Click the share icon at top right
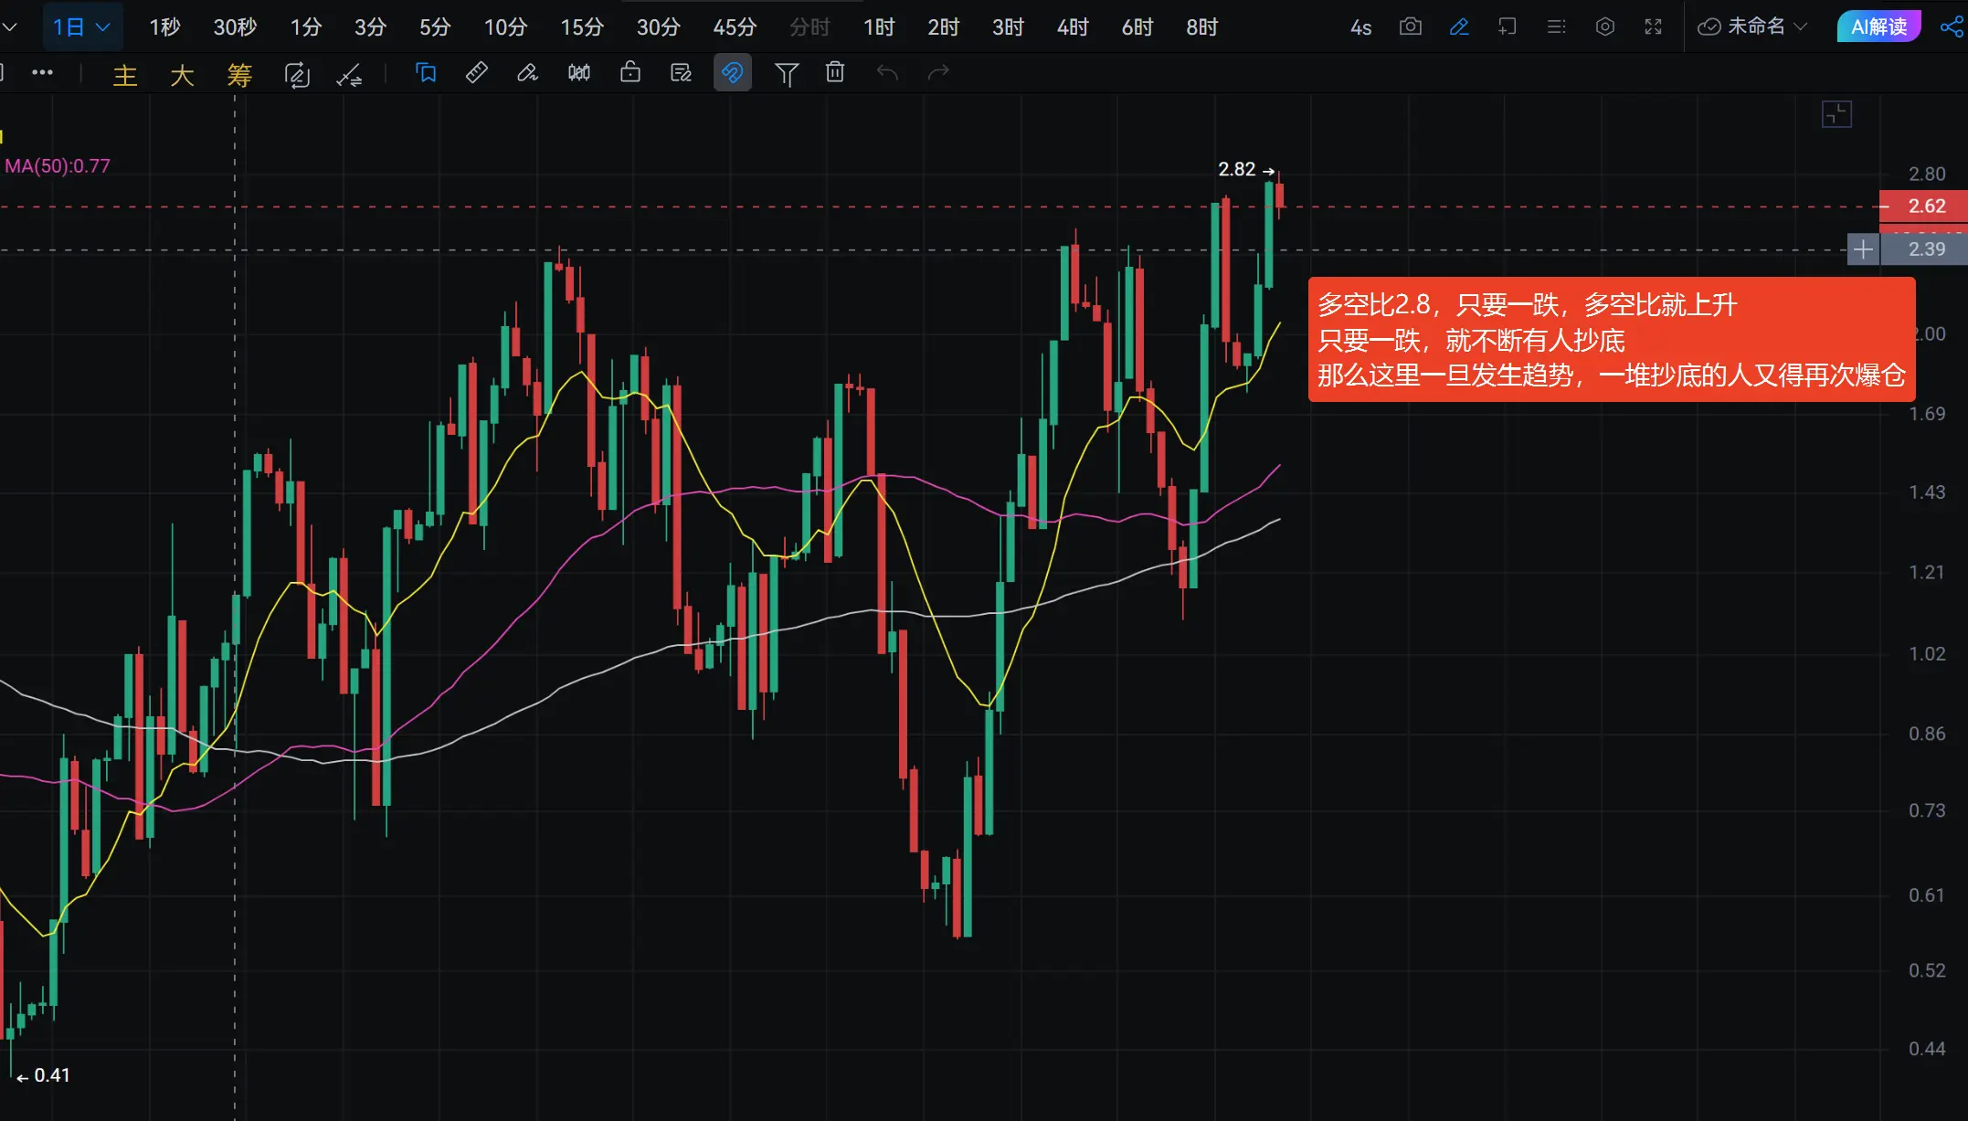Viewport: 1968px width, 1121px height. pos(1951,26)
